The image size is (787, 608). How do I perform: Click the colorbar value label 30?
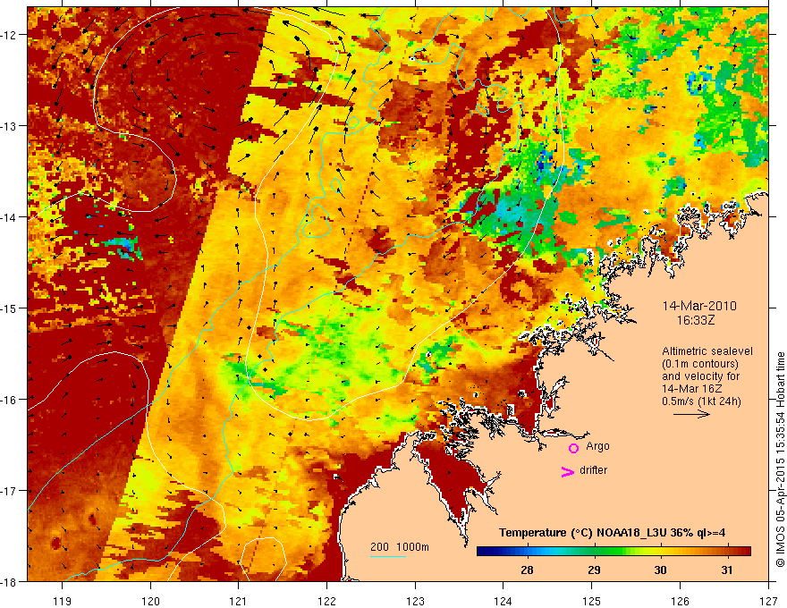pos(661,570)
